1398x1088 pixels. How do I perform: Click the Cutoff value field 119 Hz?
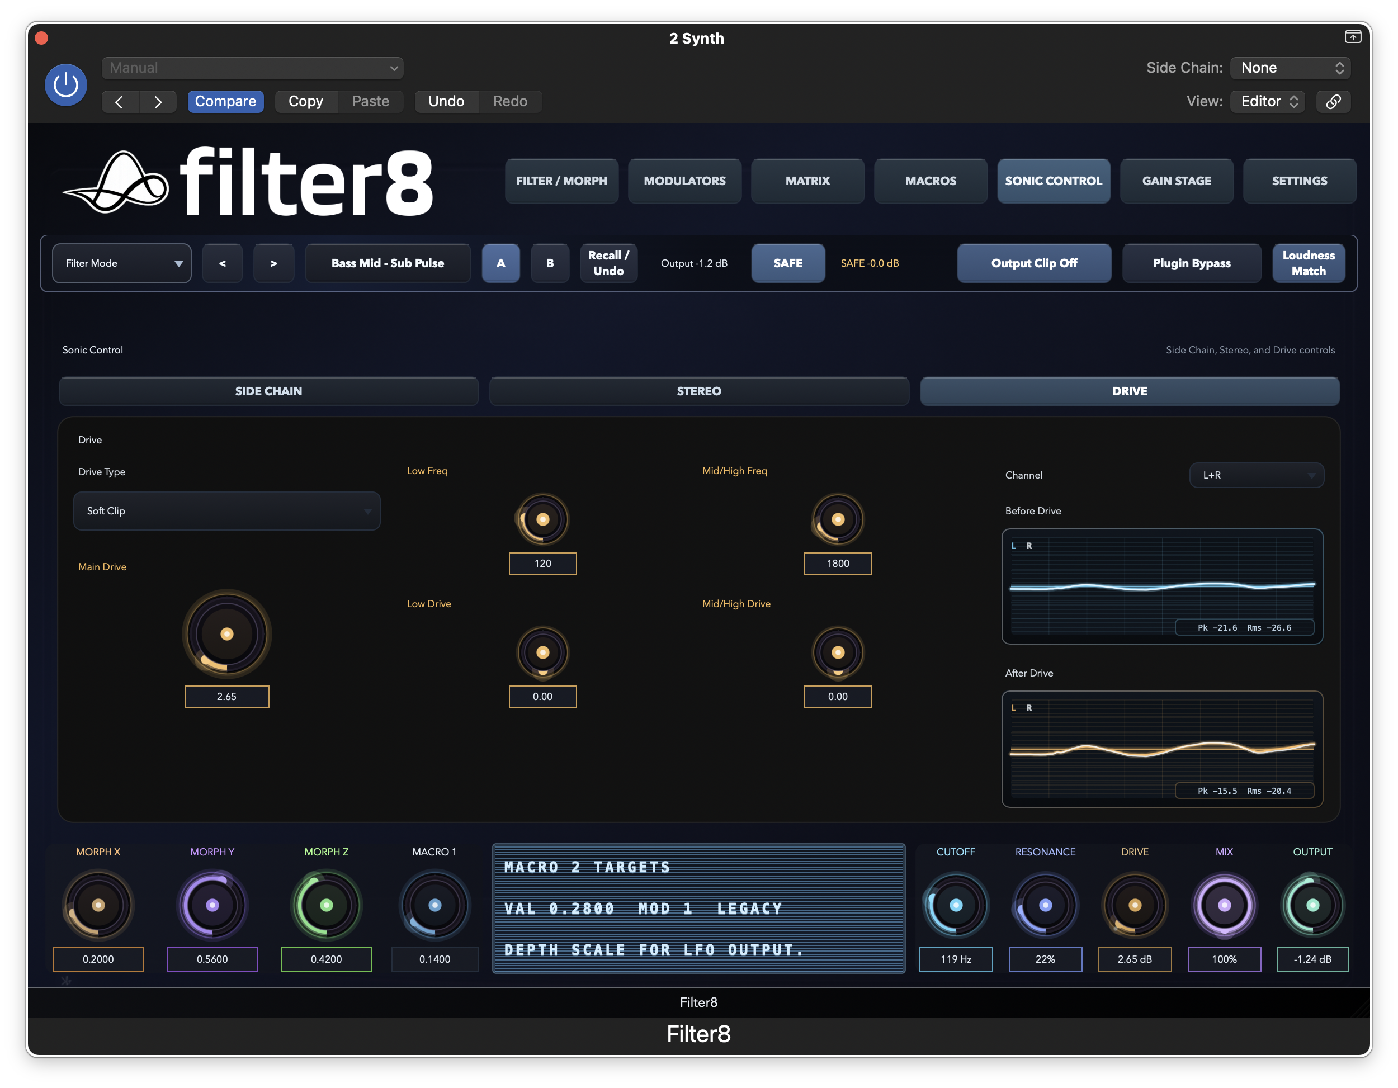[x=956, y=958]
